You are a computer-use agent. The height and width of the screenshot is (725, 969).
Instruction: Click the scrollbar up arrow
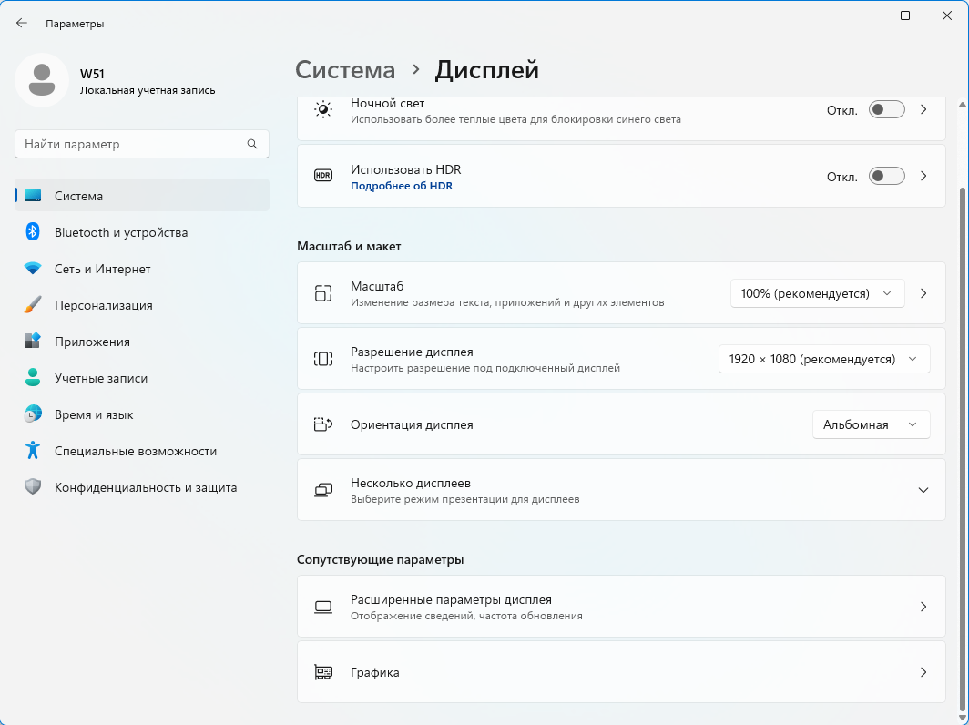click(963, 105)
